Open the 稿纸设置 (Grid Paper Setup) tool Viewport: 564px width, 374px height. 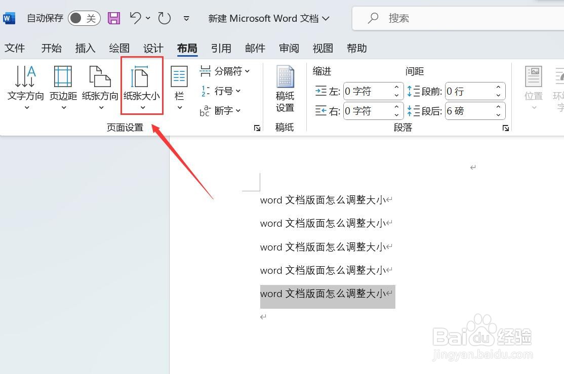pos(285,92)
